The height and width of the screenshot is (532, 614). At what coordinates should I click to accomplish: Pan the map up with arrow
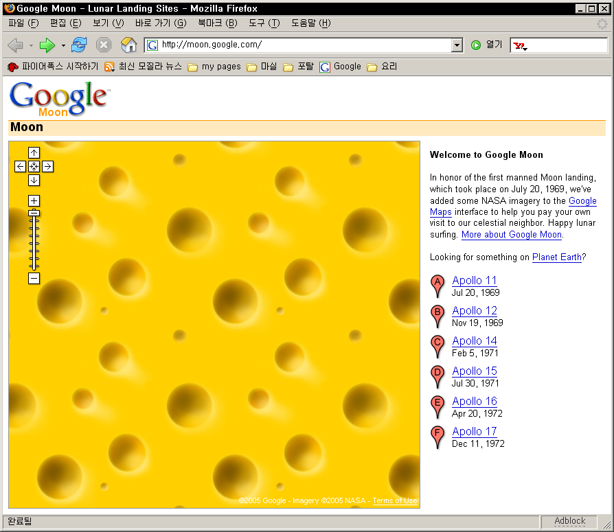tap(34, 152)
